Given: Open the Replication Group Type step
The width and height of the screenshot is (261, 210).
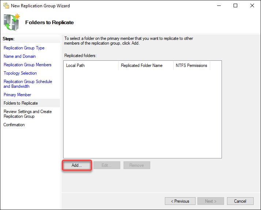Looking at the screenshot, I should pos(24,48).
